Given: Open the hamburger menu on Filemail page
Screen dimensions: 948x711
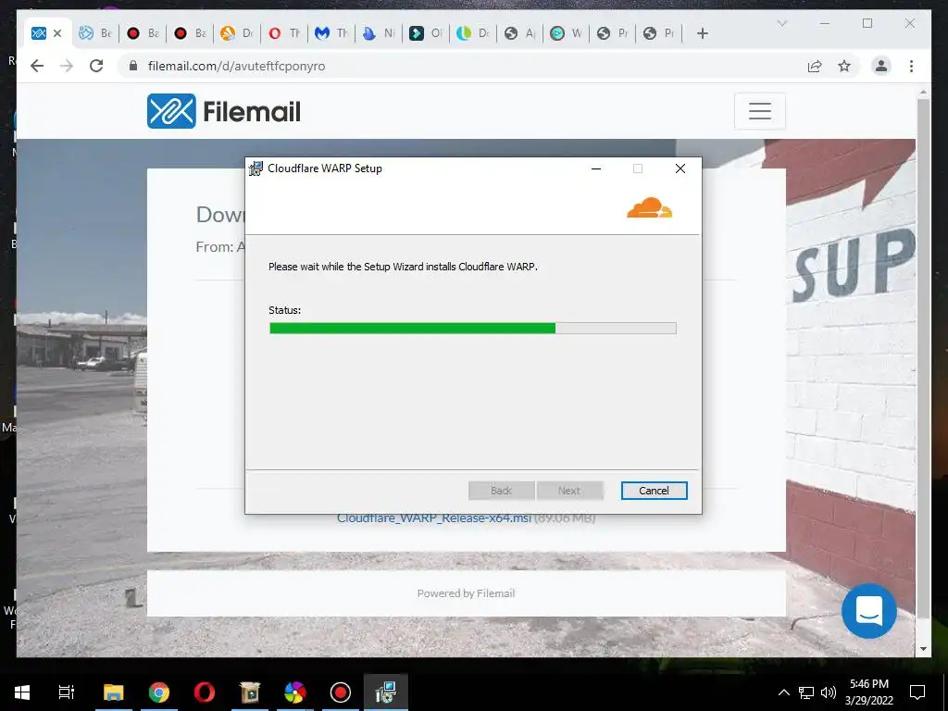Looking at the screenshot, I should 759,111.
